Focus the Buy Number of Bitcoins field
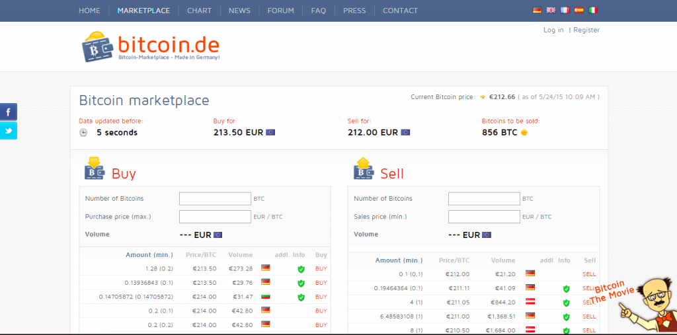 [x=215, y=199]
